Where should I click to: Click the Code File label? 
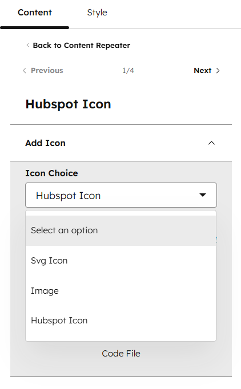121,354
